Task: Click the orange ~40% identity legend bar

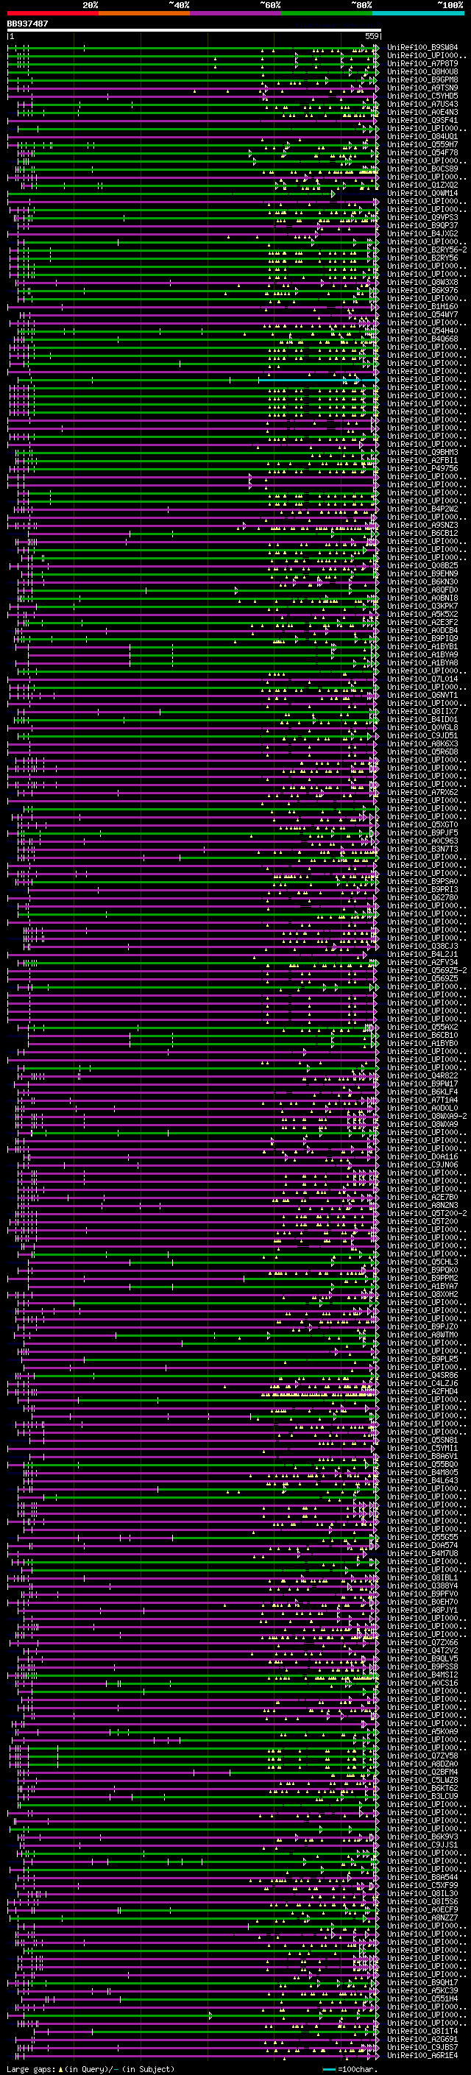Action: click(x=144, y=13)
